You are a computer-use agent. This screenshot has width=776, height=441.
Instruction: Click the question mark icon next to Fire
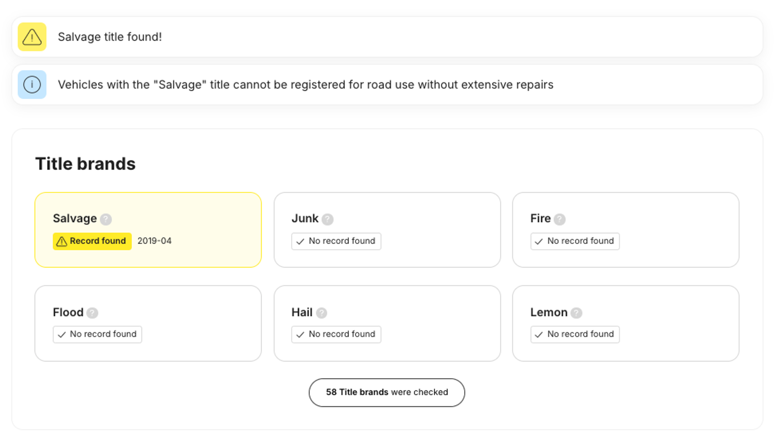point(559,219)
